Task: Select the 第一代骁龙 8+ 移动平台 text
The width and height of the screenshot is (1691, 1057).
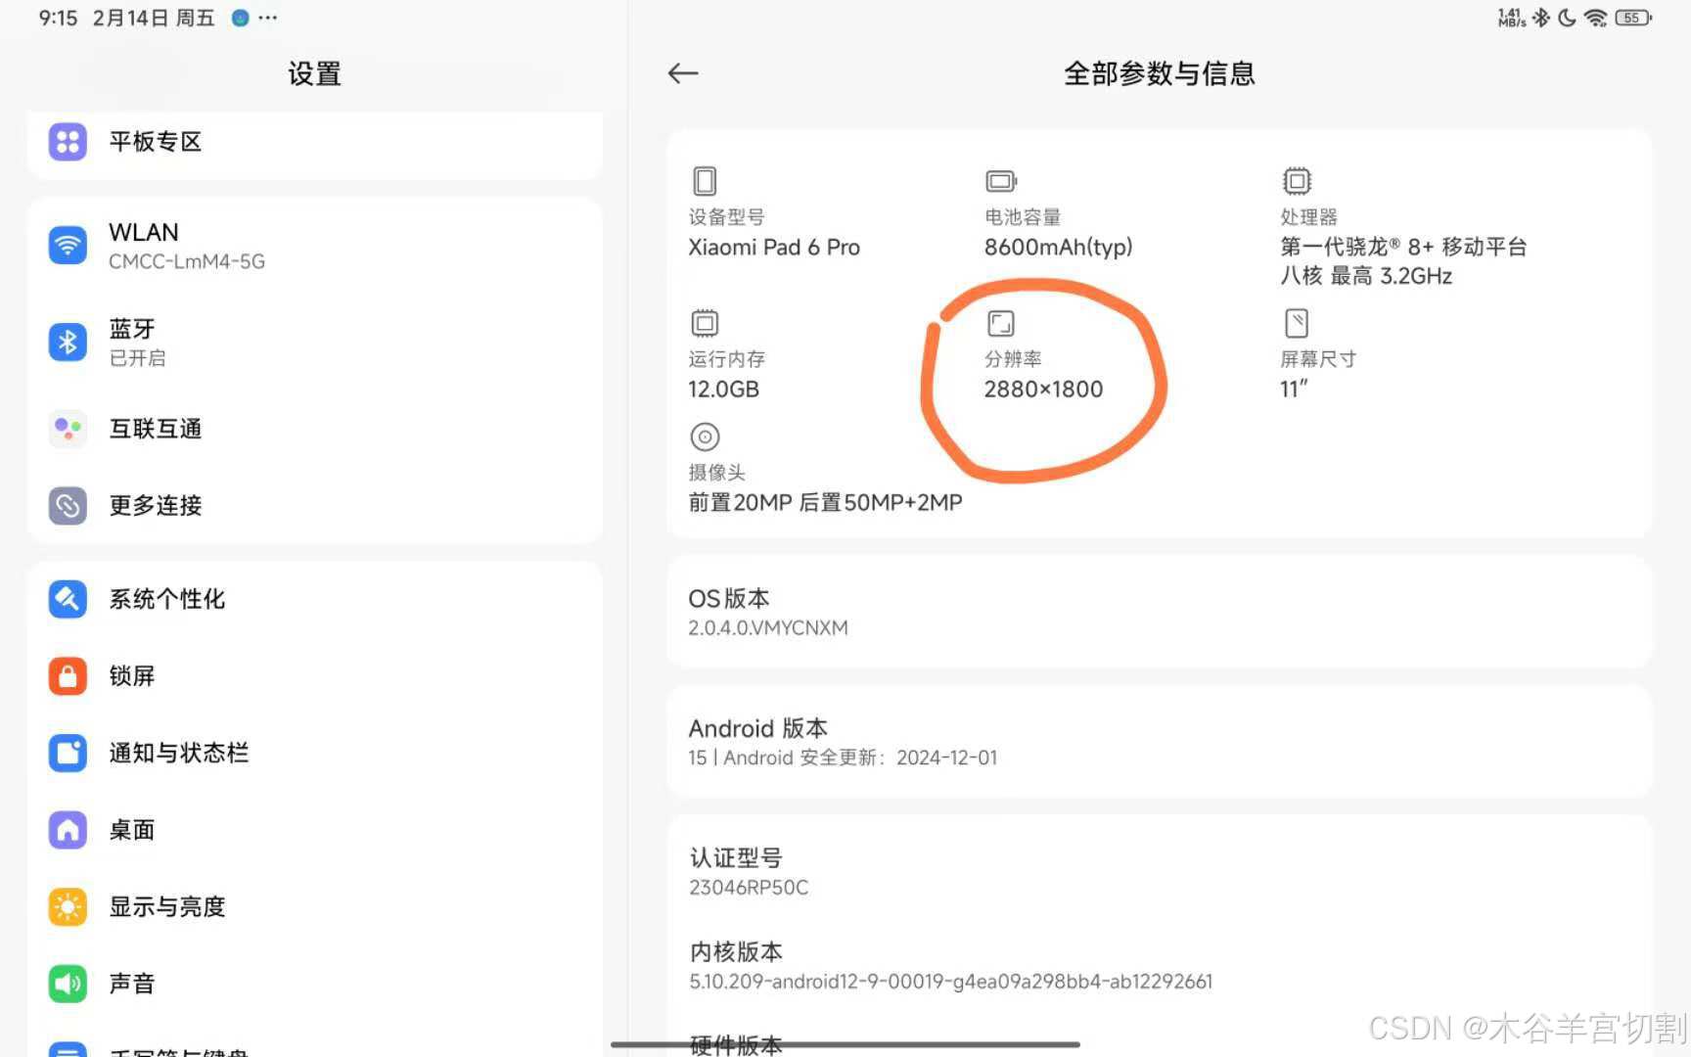Action: click(x=1403, y=248)
